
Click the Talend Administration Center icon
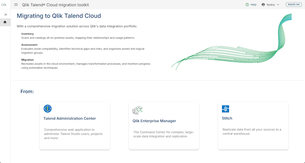click(x=48, y=109)
